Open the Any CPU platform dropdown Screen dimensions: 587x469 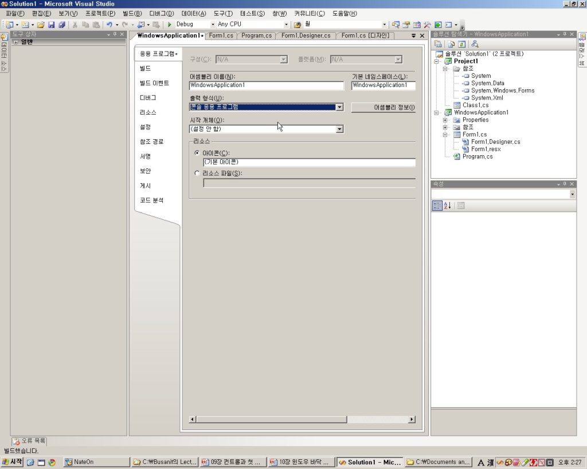[x=286, y=24]
